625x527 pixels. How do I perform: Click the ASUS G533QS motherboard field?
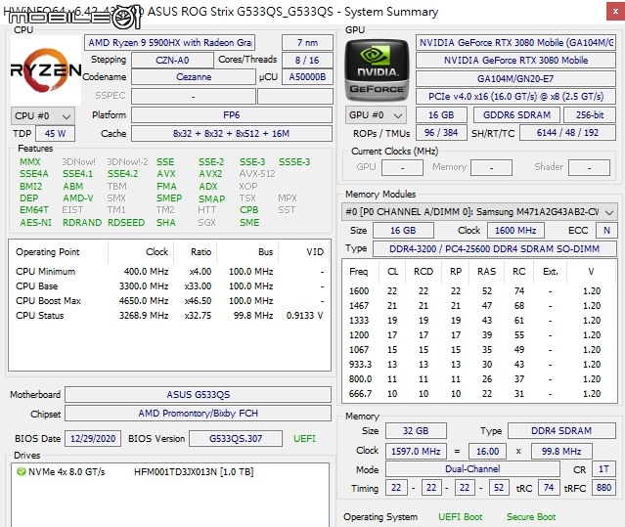[199, 395]
